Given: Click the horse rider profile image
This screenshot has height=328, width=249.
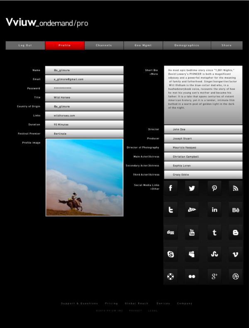Looking at the screenshot, I should coord(84,177).
